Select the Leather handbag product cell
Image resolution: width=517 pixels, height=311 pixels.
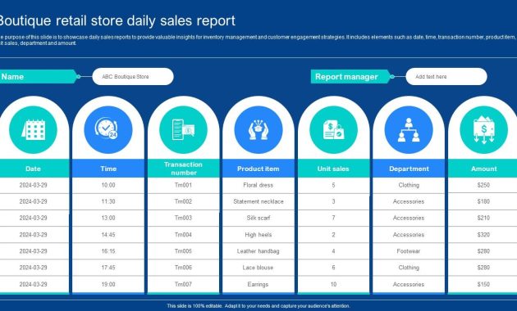pyautogui.click(x=258, y=251)
